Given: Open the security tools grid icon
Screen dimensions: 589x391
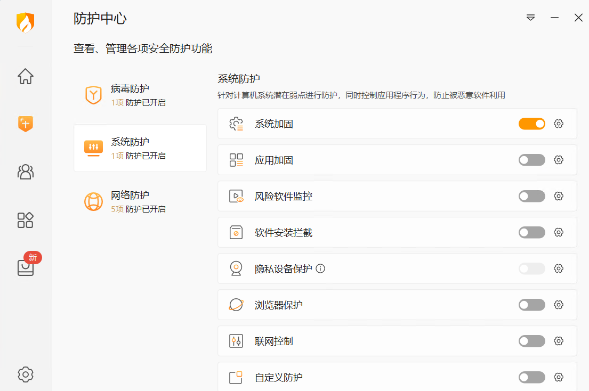Looking at the screenshot, I should pos(26,220).
